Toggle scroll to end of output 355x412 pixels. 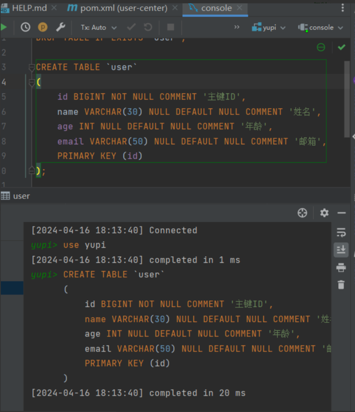pyautogui.click(x=341, y=249)
